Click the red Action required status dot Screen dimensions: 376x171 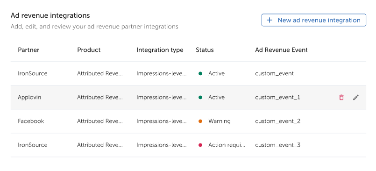(x=200, y=145)
